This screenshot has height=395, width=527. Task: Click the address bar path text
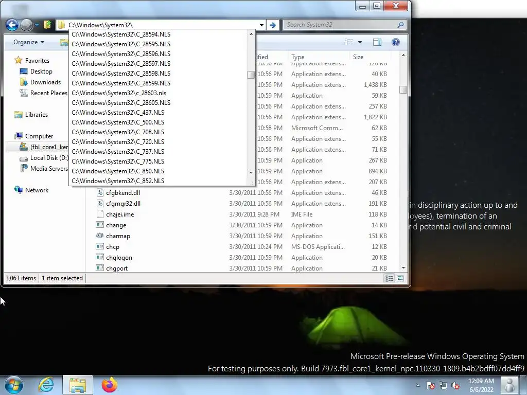coord(100,25)
